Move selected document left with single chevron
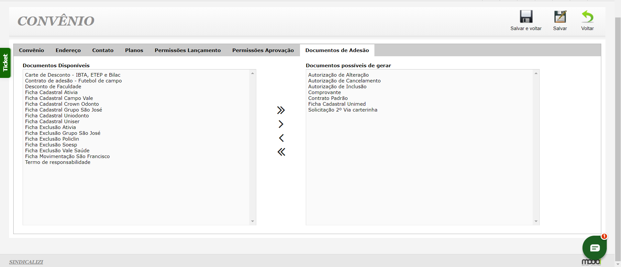 coord(281,138)
